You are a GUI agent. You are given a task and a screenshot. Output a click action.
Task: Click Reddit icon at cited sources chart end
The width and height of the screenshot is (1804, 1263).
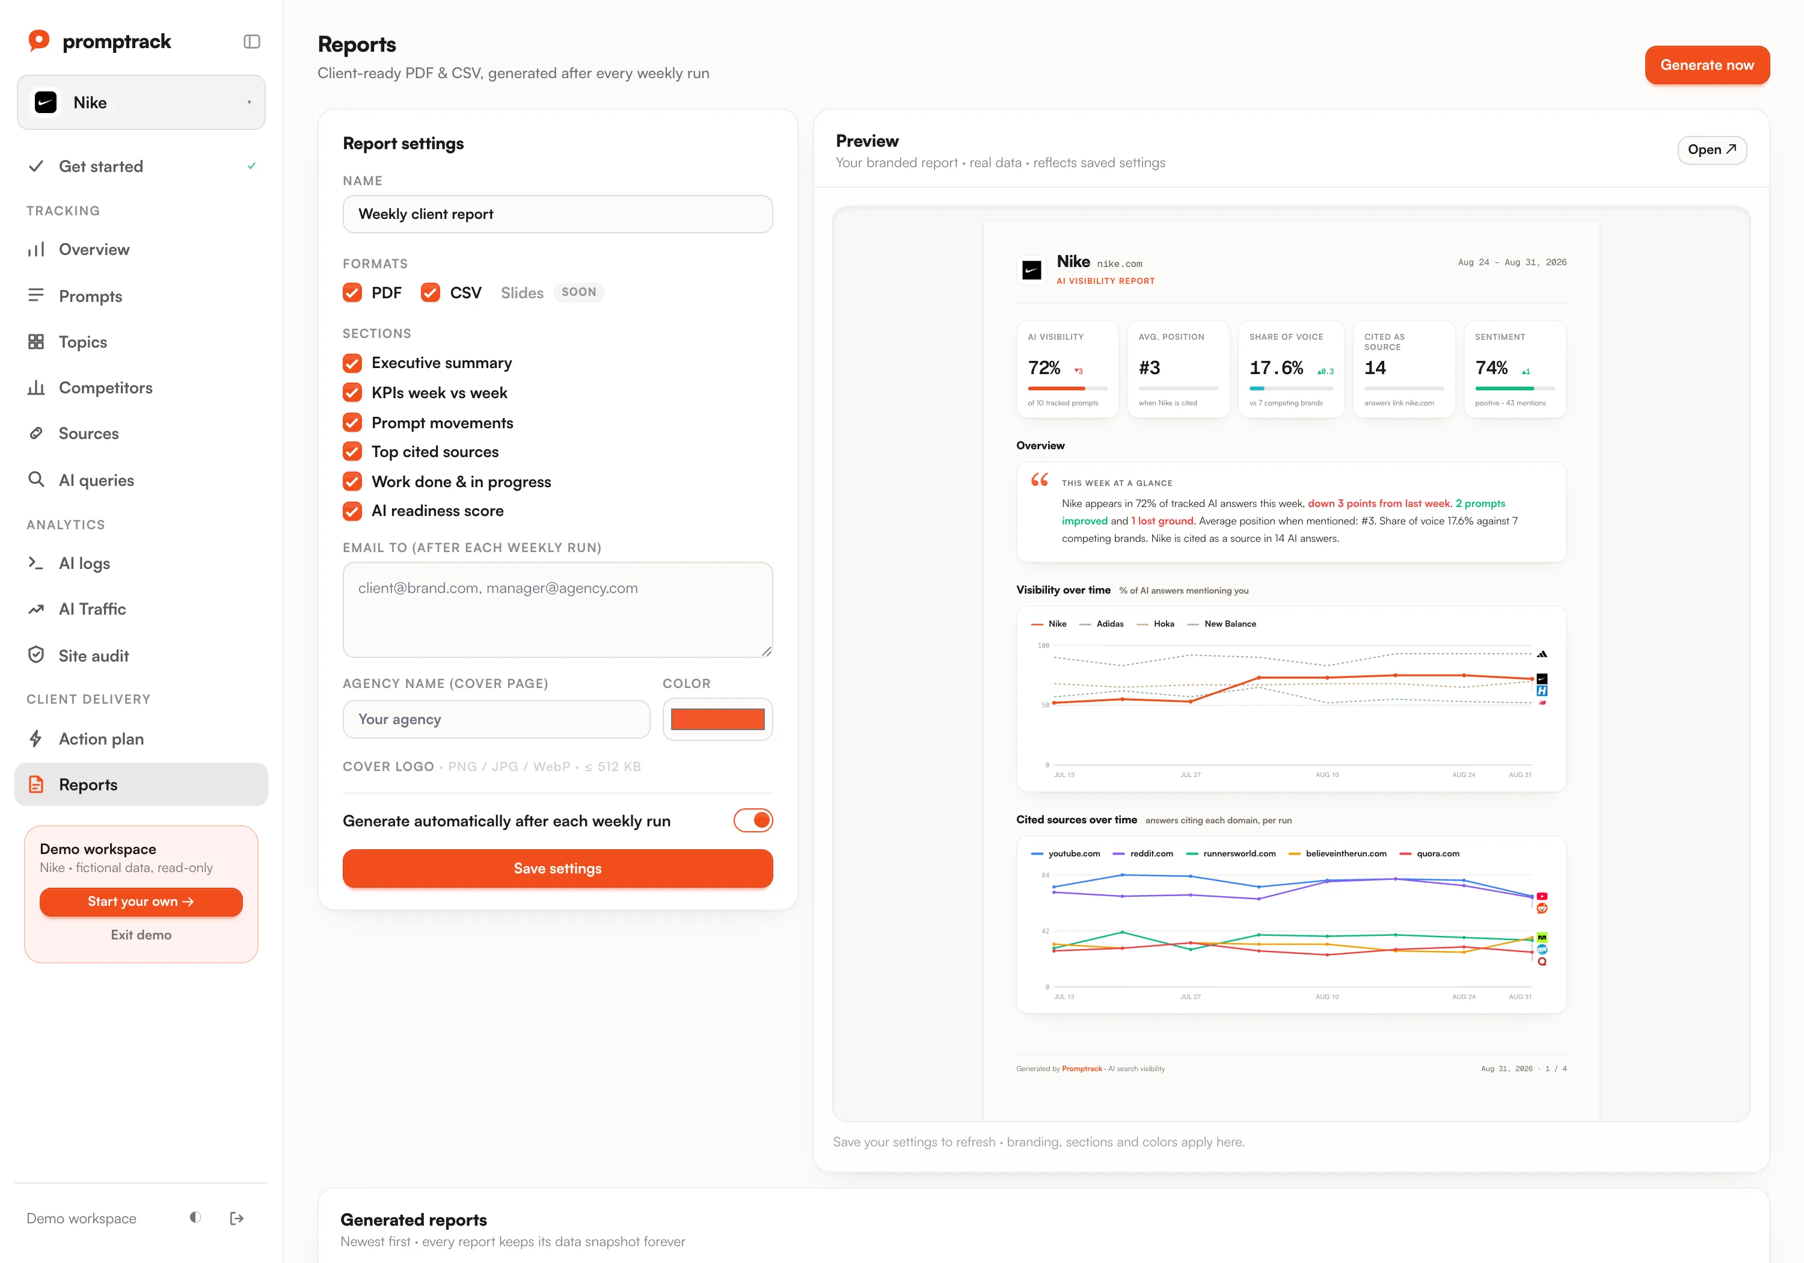(x=1542, y=909)
